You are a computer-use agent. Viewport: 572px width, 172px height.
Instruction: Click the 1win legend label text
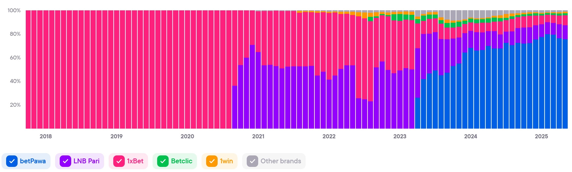(x=226, y=161)
